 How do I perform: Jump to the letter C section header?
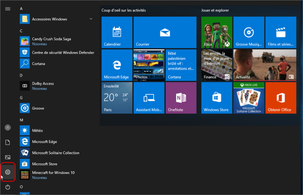tap(21, 31)
